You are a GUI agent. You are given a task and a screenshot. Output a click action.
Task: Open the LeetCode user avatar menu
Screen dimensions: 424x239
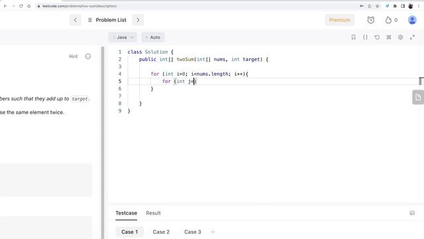412,20
